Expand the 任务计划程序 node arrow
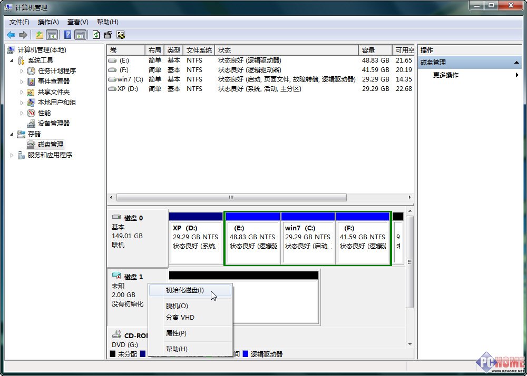This screenshot has width=527, height=376. point(22,71)
